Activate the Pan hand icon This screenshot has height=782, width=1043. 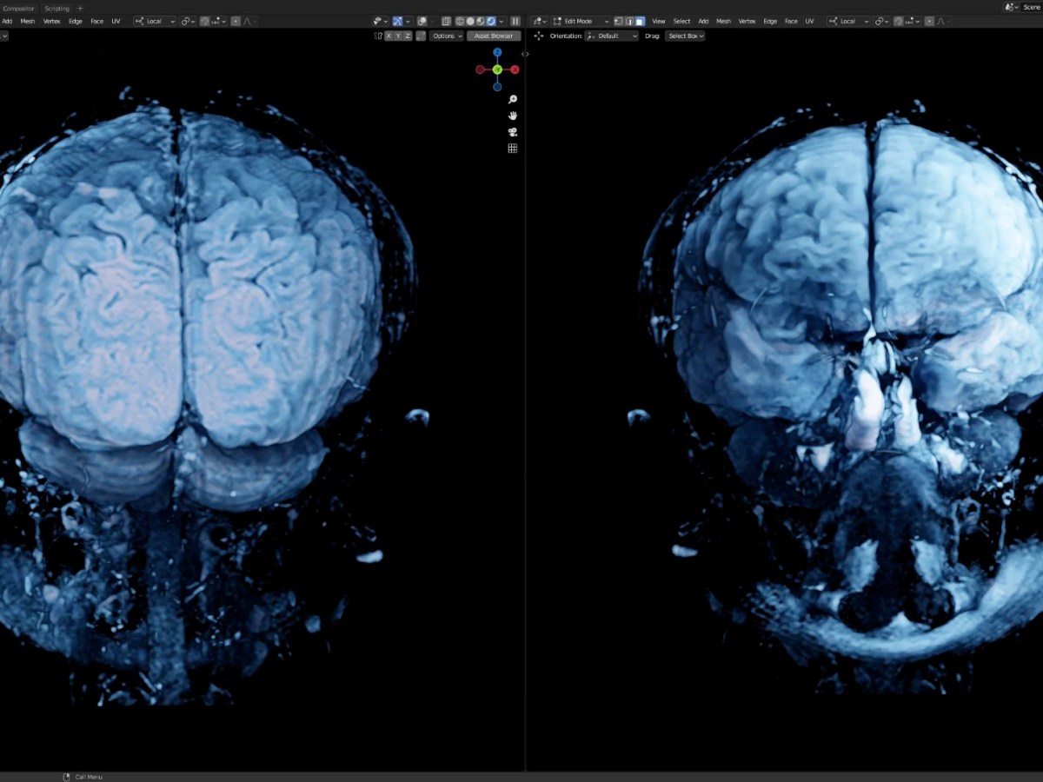[513, 115]
